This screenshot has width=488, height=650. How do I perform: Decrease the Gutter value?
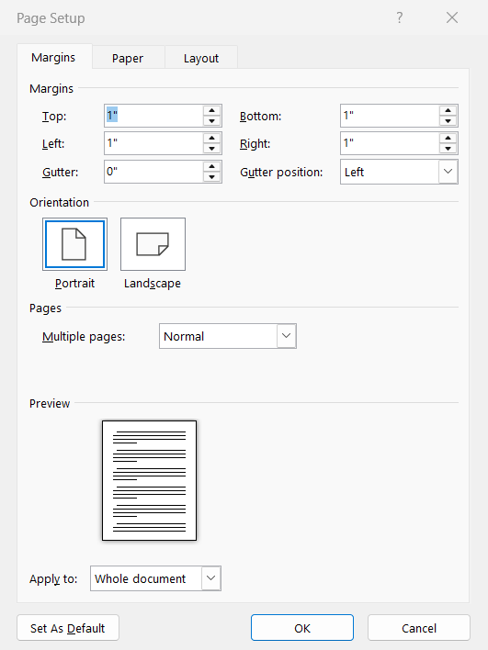click(x=211, y=176)
